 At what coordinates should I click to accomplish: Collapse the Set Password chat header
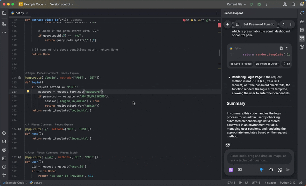[x=283, y=25]
